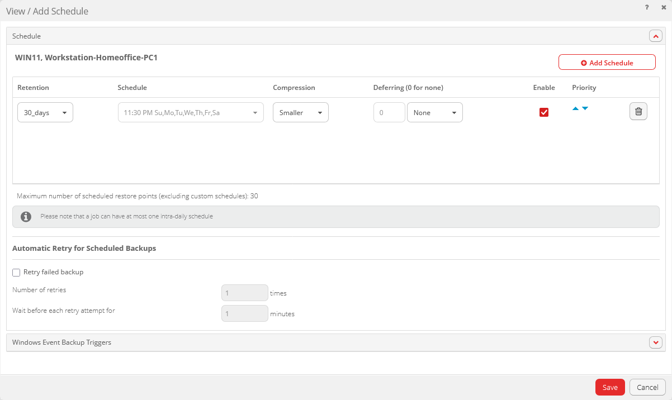This screenshot has width=672, height=400.
Task: Collapse the Schedule section chevron
Action: click(655, 36)
